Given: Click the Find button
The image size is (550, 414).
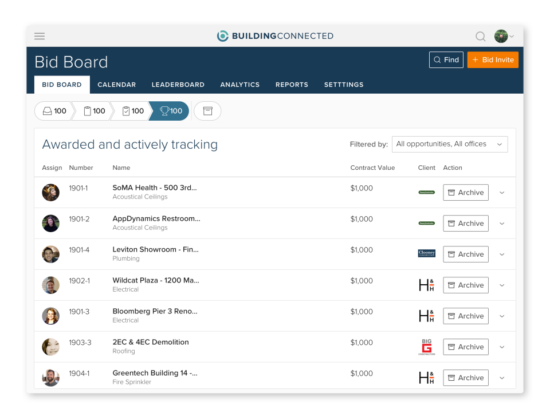Looking at the screenshot, I should point(446,59).
